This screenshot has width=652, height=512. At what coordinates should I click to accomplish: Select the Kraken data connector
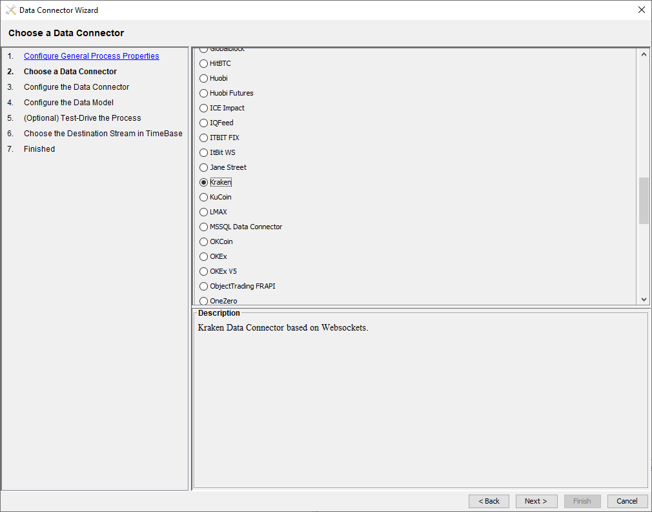point(204,182)
